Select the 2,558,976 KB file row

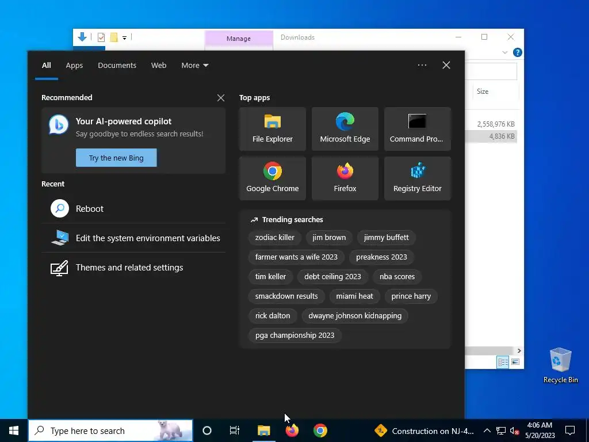pyautogui.click(x=491, y=124)
